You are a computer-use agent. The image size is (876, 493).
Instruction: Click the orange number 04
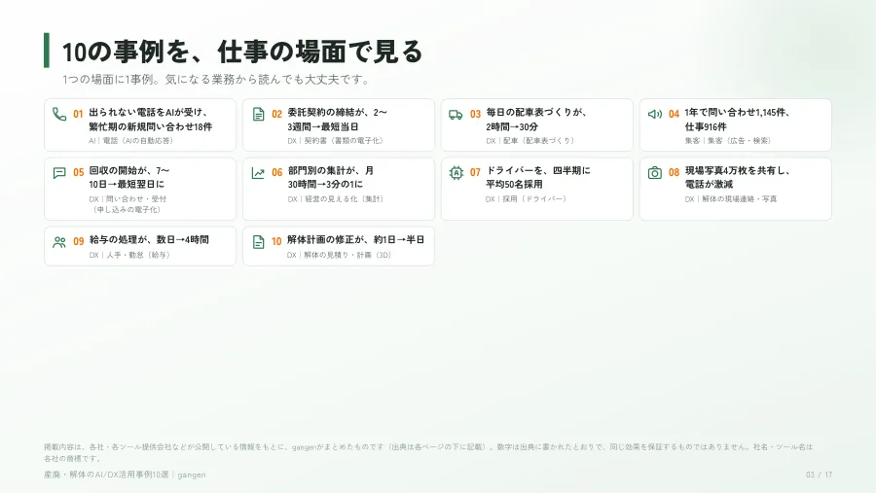pos(675,114)
